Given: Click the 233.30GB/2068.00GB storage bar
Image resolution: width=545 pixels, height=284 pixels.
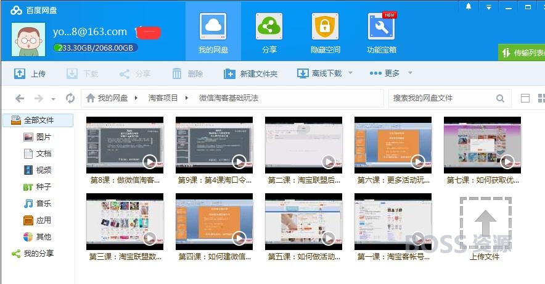Looking at the screenshot, I should click(x=95, y=48).
